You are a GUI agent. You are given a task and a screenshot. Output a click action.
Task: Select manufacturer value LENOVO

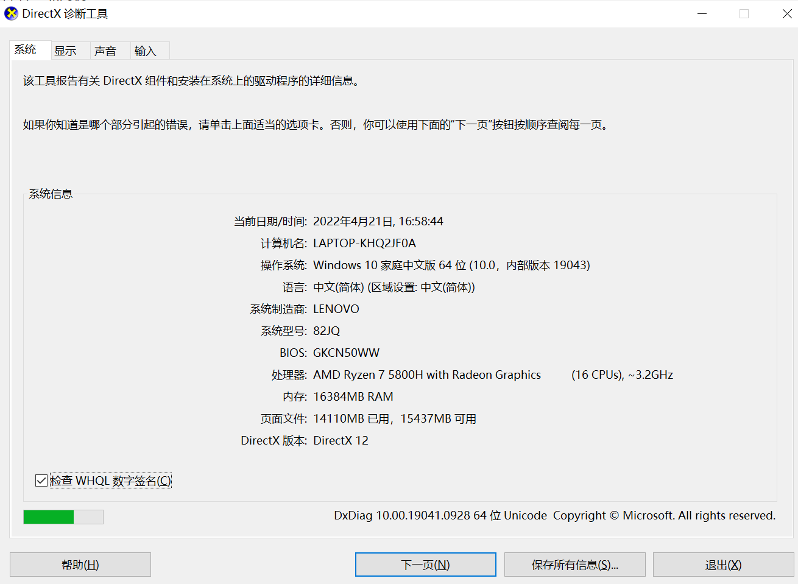[336, 309]
